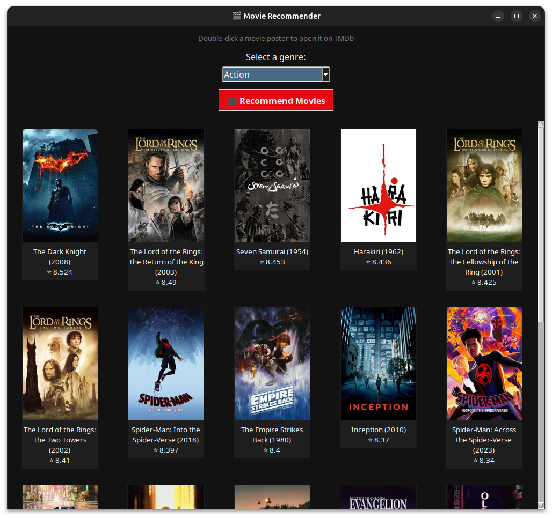This screenshot has width=552, height=518.
Task: Click "The Dark Knight (2008)" title text
Action: point(60,257)
